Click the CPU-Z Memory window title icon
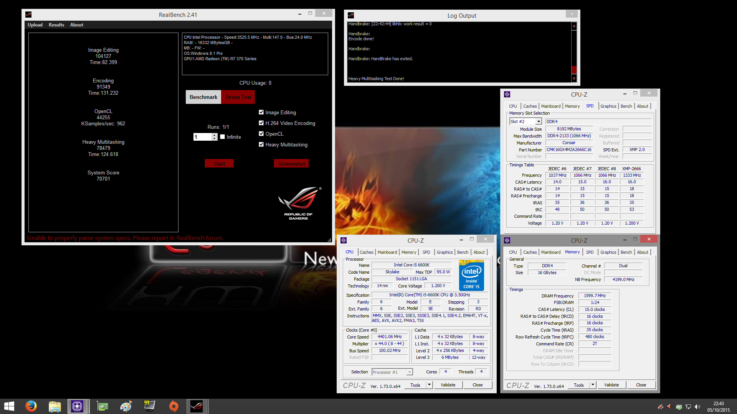The height and width of the screenshot is (414, 737). click(x=507, y=240)
